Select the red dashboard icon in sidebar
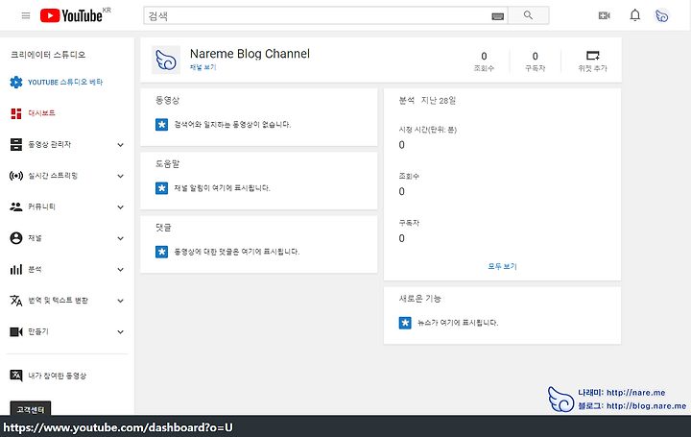691x437 pixels. click(16, 113)
